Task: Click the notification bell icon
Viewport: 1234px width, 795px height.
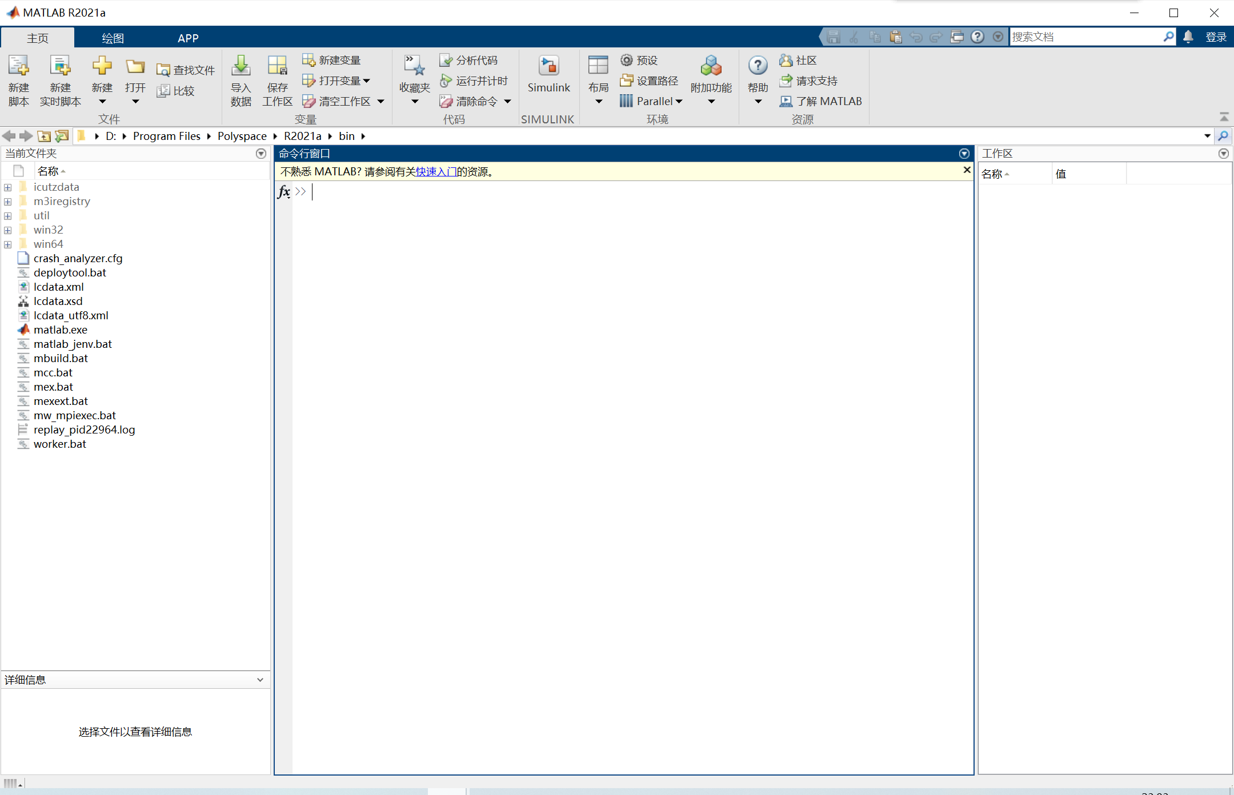Action: pos(1188,37)
